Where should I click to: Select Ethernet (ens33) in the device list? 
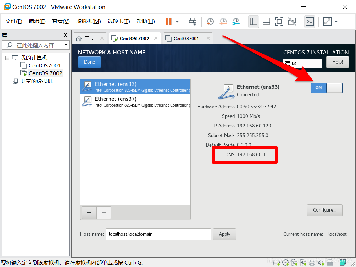135,87
